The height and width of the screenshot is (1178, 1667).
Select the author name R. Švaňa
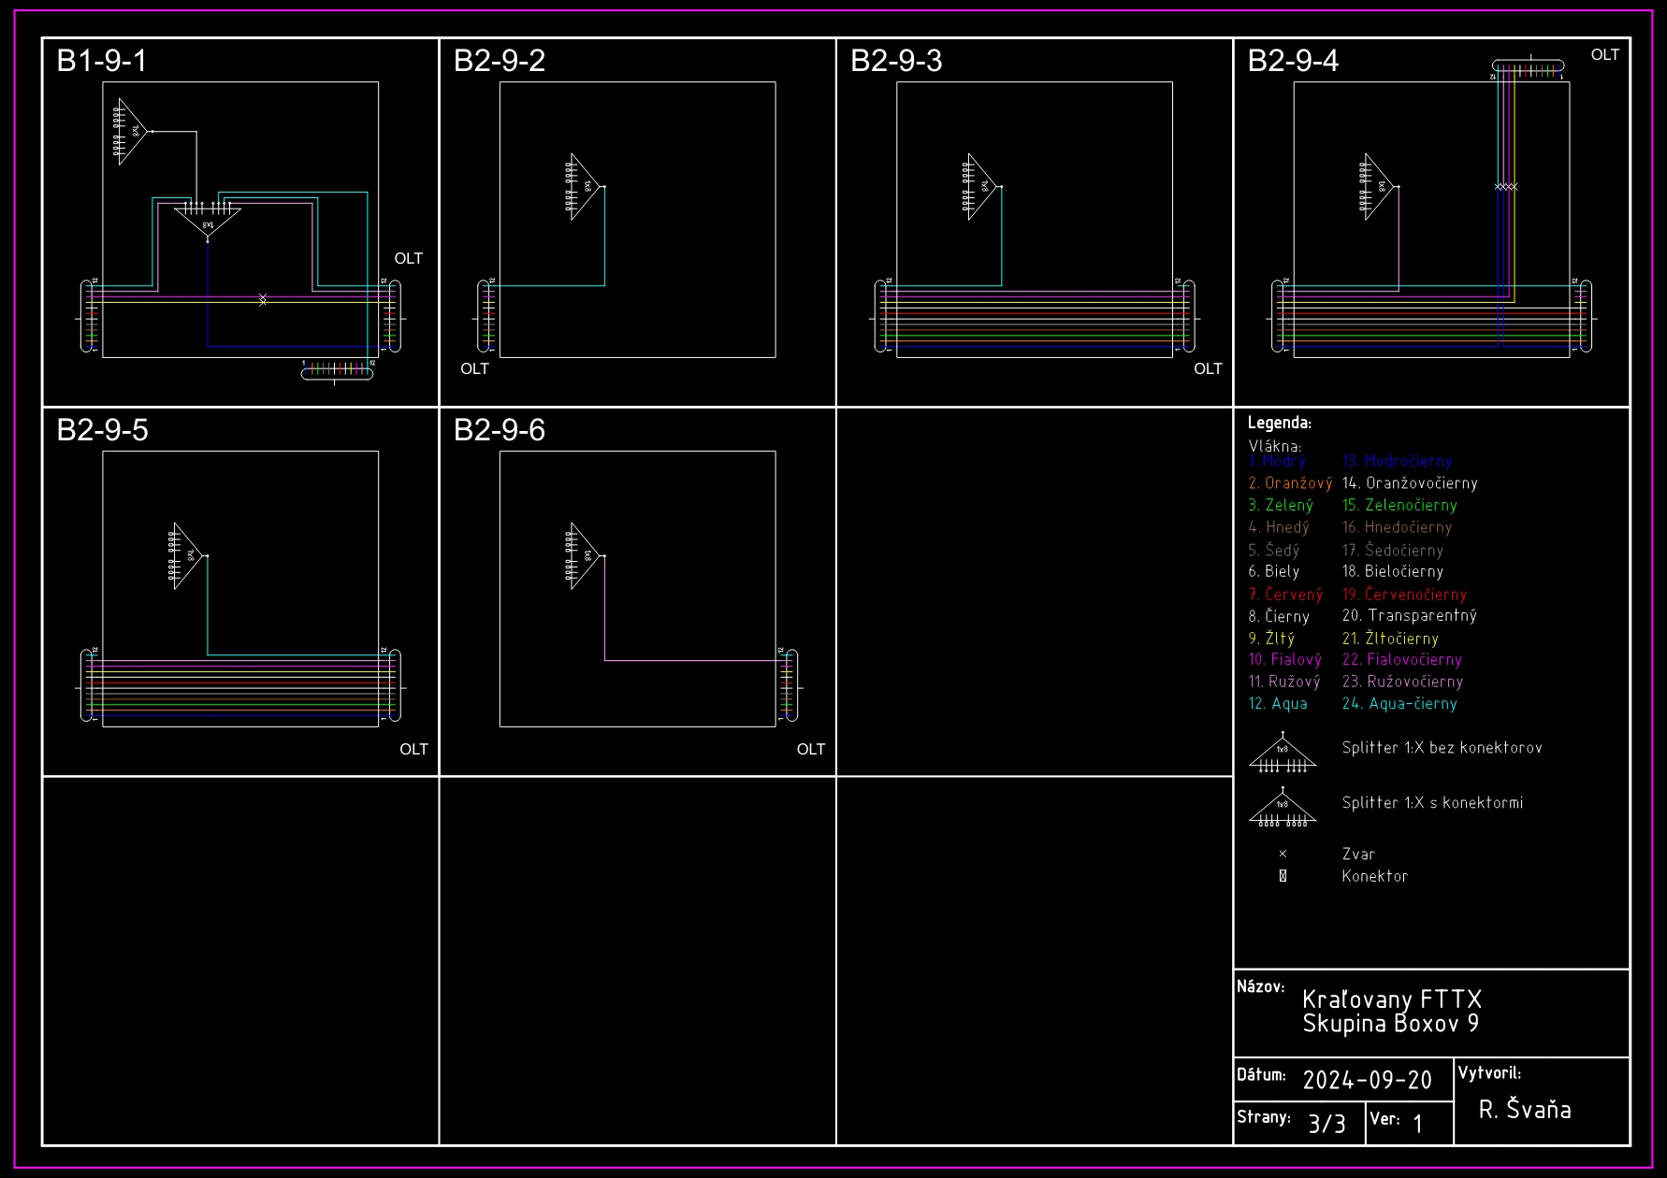1524,1110
